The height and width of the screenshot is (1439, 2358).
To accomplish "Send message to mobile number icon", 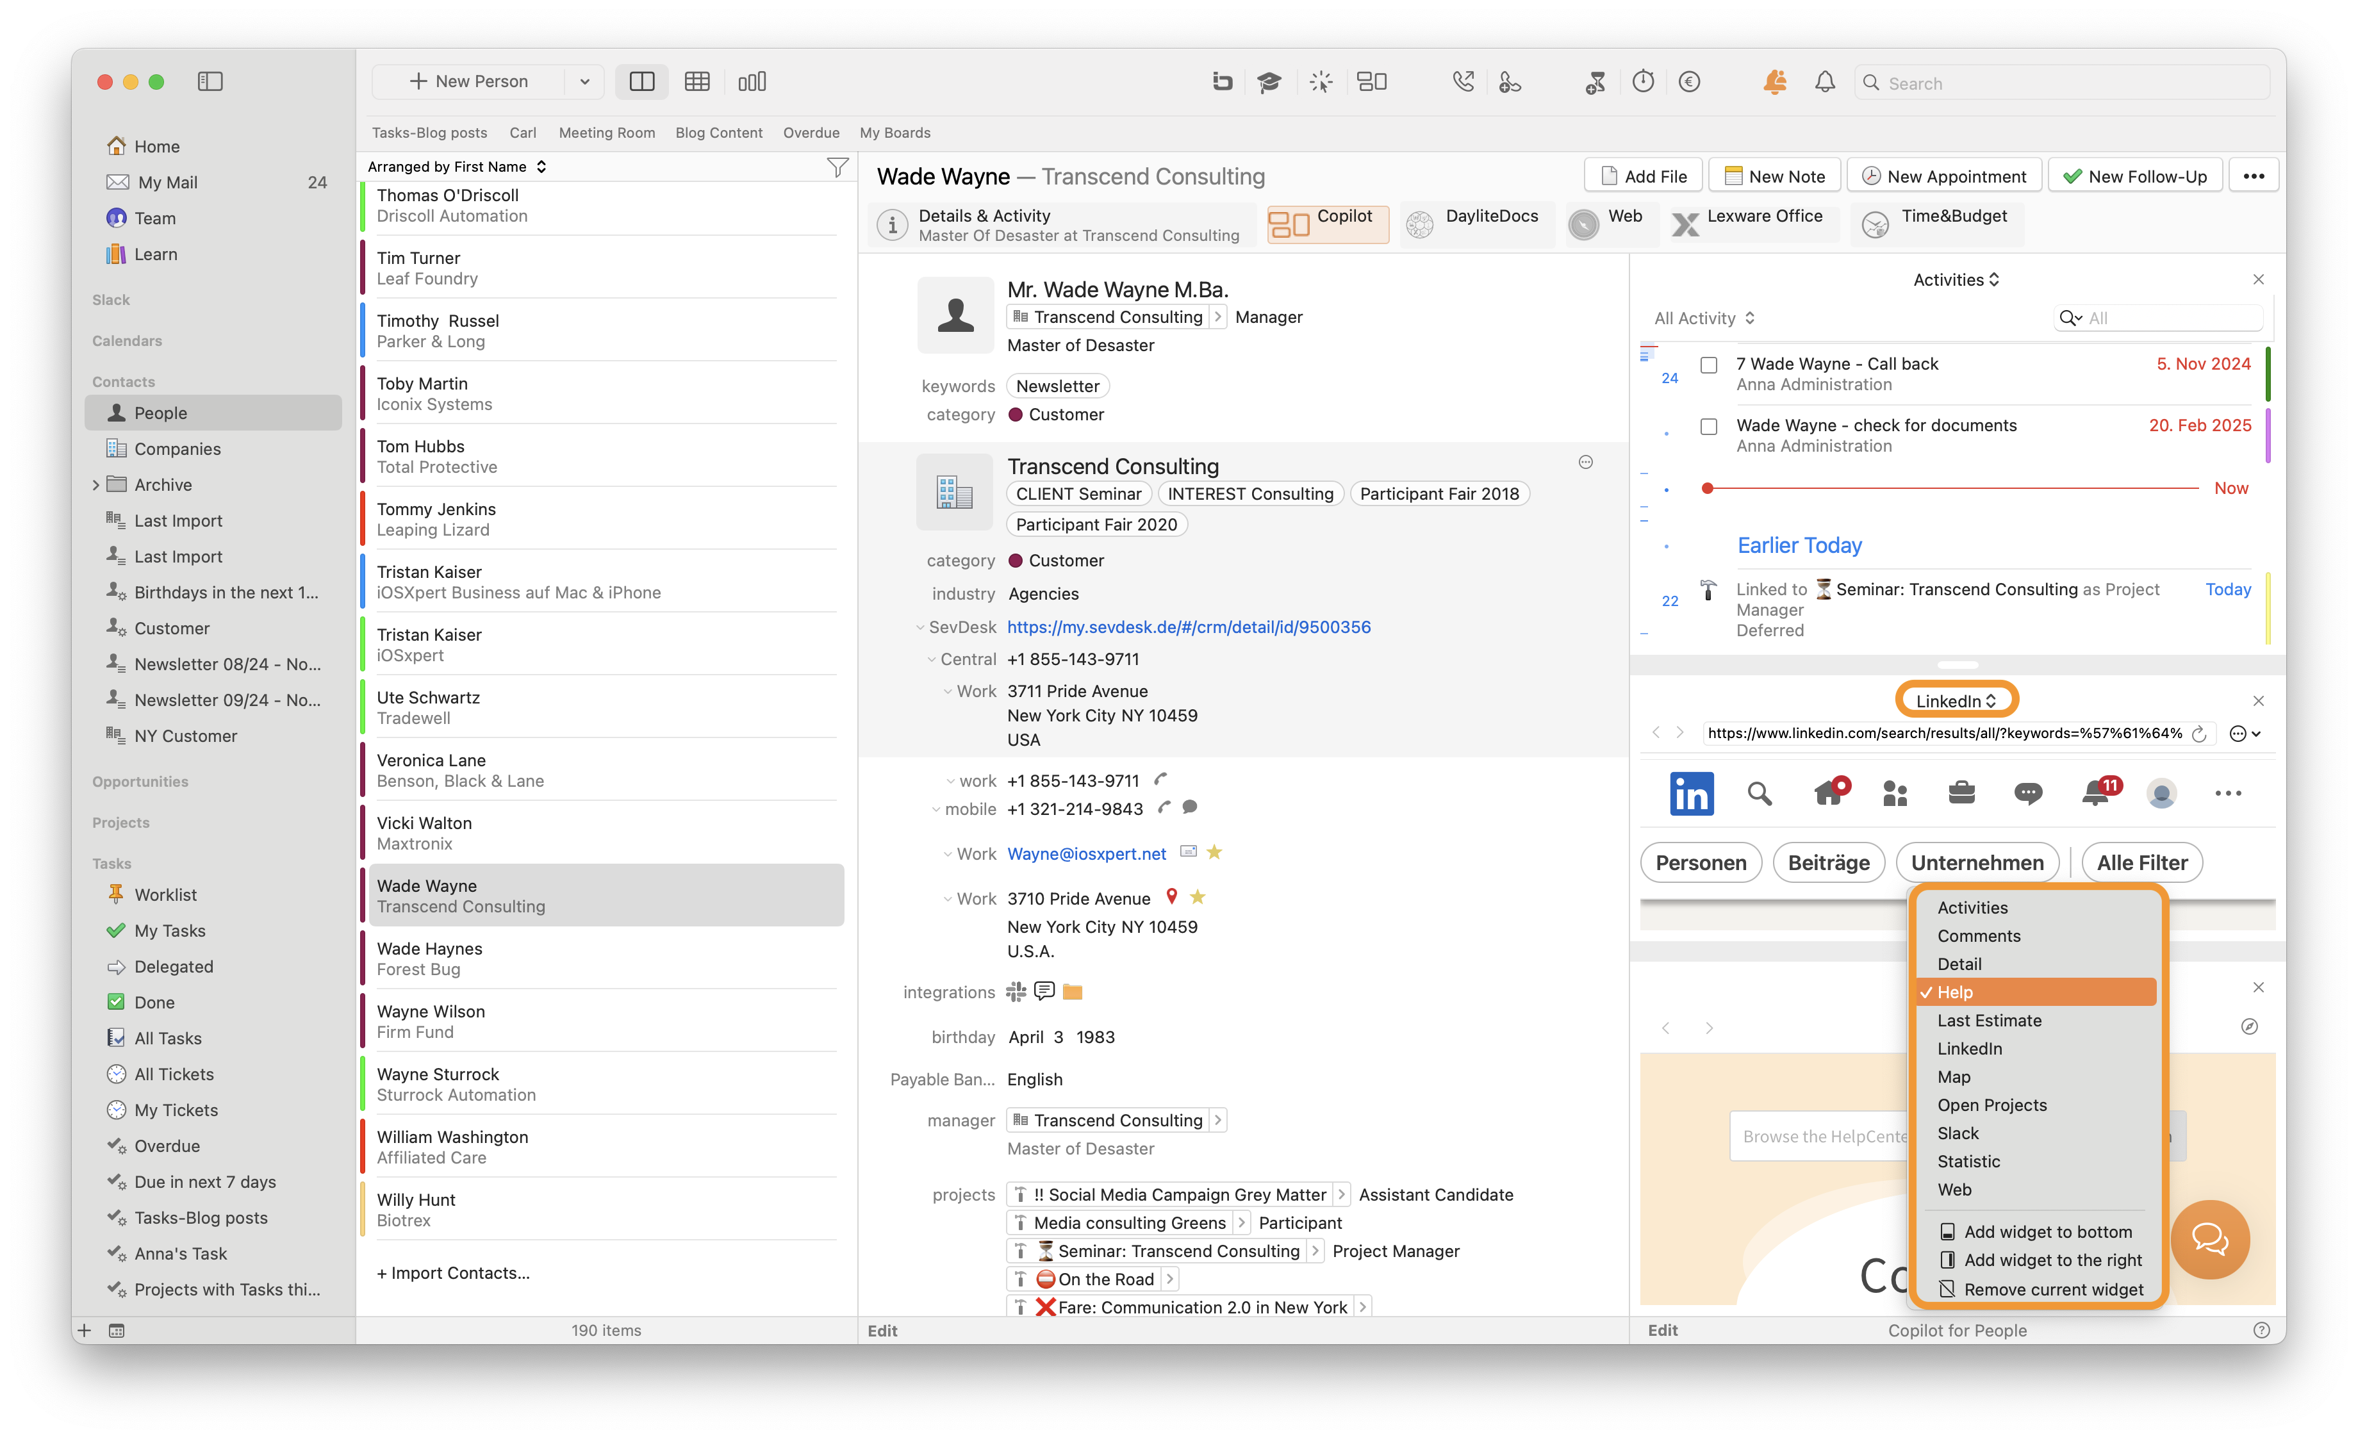I will [1189, 807].
